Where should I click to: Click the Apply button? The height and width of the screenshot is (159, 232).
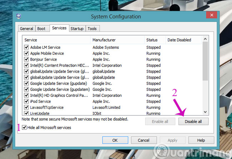172,140
